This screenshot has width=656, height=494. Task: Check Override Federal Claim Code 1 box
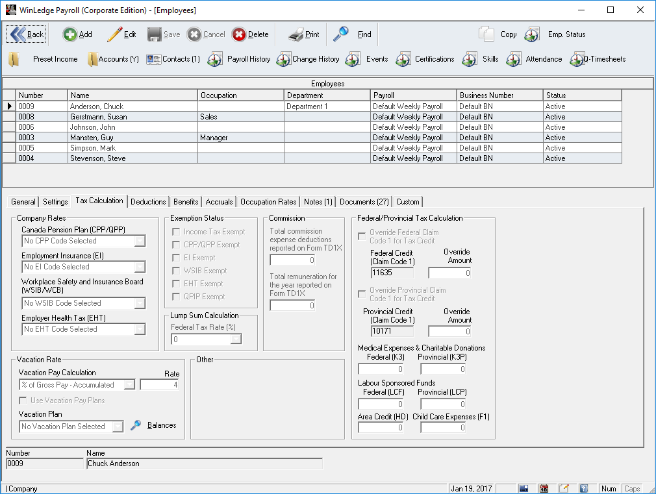(362, 236)
